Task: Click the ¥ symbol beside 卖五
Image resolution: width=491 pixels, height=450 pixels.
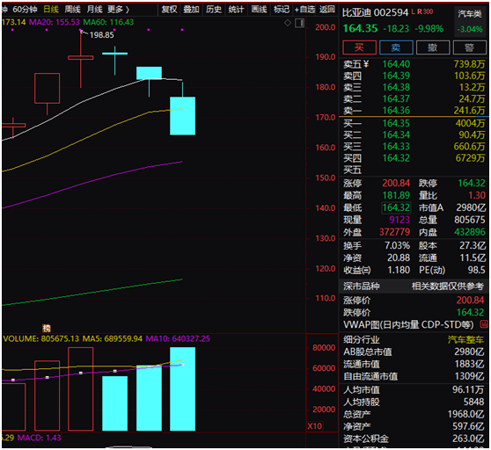Action: pyautogui.click(x=366, y=64)
